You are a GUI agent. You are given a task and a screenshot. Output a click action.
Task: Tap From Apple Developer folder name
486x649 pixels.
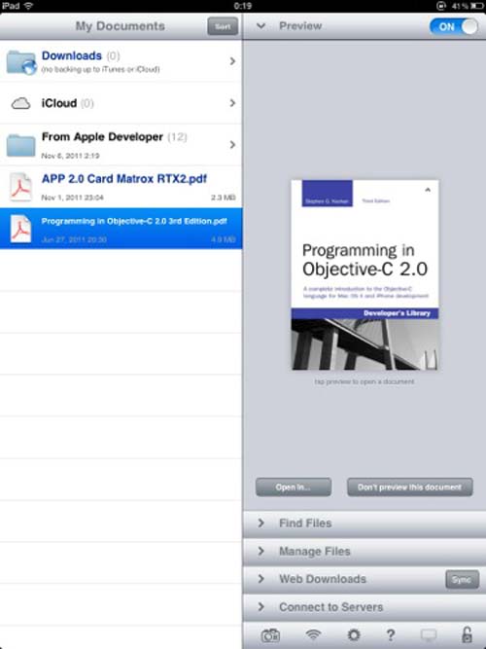point(102,137)
